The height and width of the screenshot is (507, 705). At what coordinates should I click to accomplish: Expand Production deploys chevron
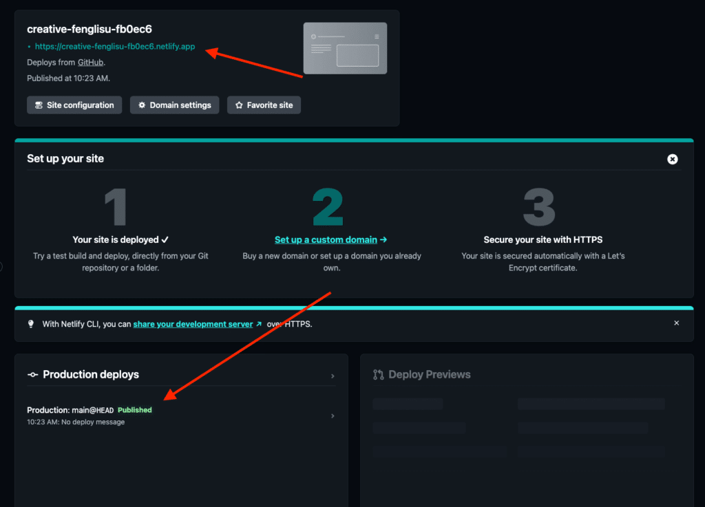coord(333,376)
